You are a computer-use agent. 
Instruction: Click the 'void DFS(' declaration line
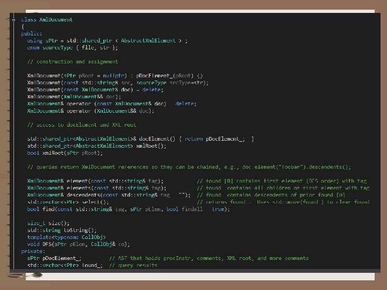pyautogui.click(x=78, y=244)
